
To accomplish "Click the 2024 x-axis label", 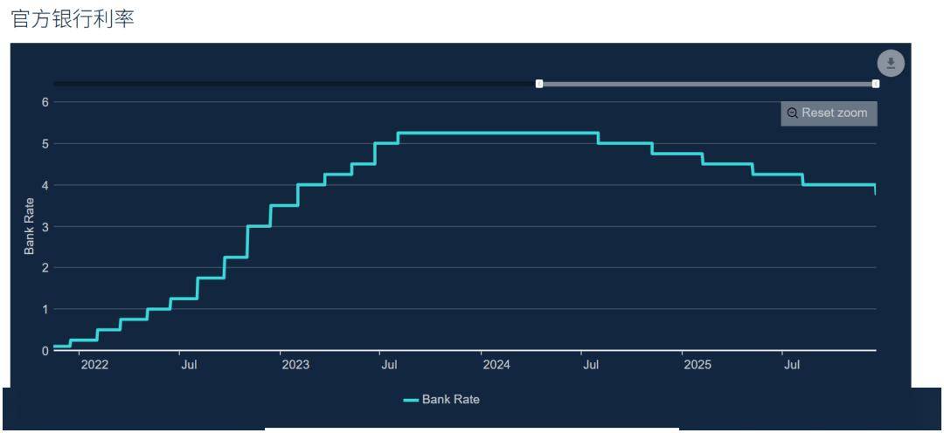I will pyautogui.click(x=496, y=365).
